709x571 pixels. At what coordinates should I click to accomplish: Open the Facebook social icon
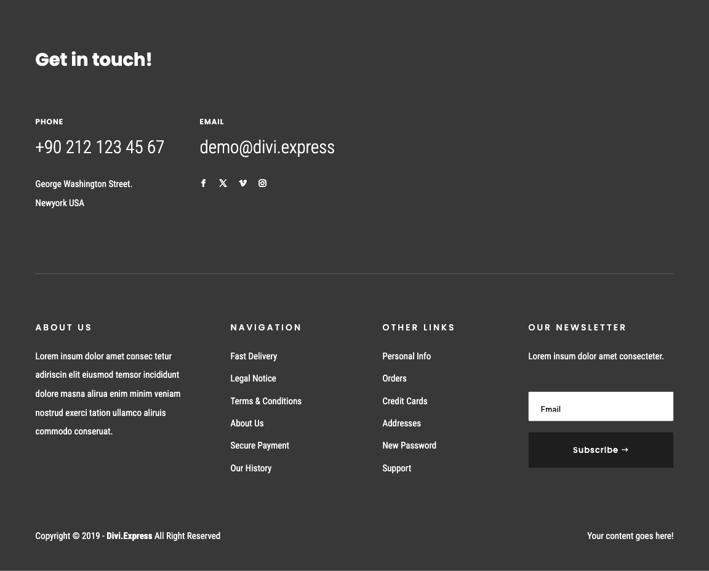click(204, 183)
